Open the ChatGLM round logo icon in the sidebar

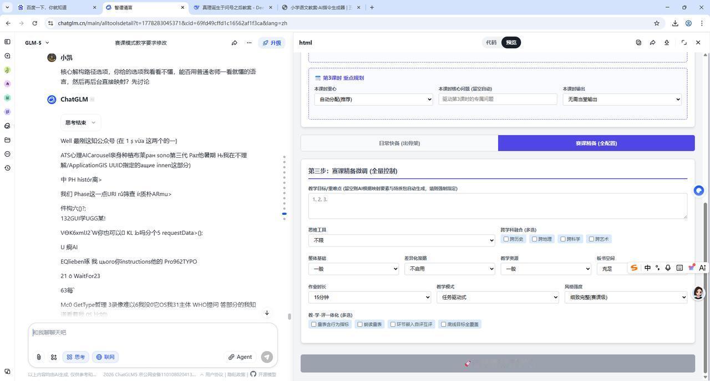coord(7,126)
